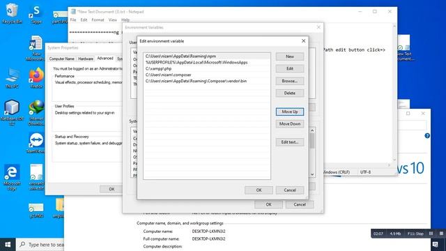
Task: Select the Advanced tab in System Properties
Action: coord(105,58)
